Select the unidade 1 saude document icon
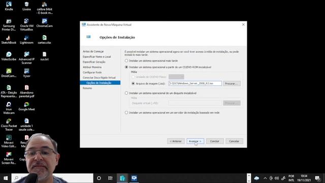Screen dimensions: 325x183 [x=26, y=125]
